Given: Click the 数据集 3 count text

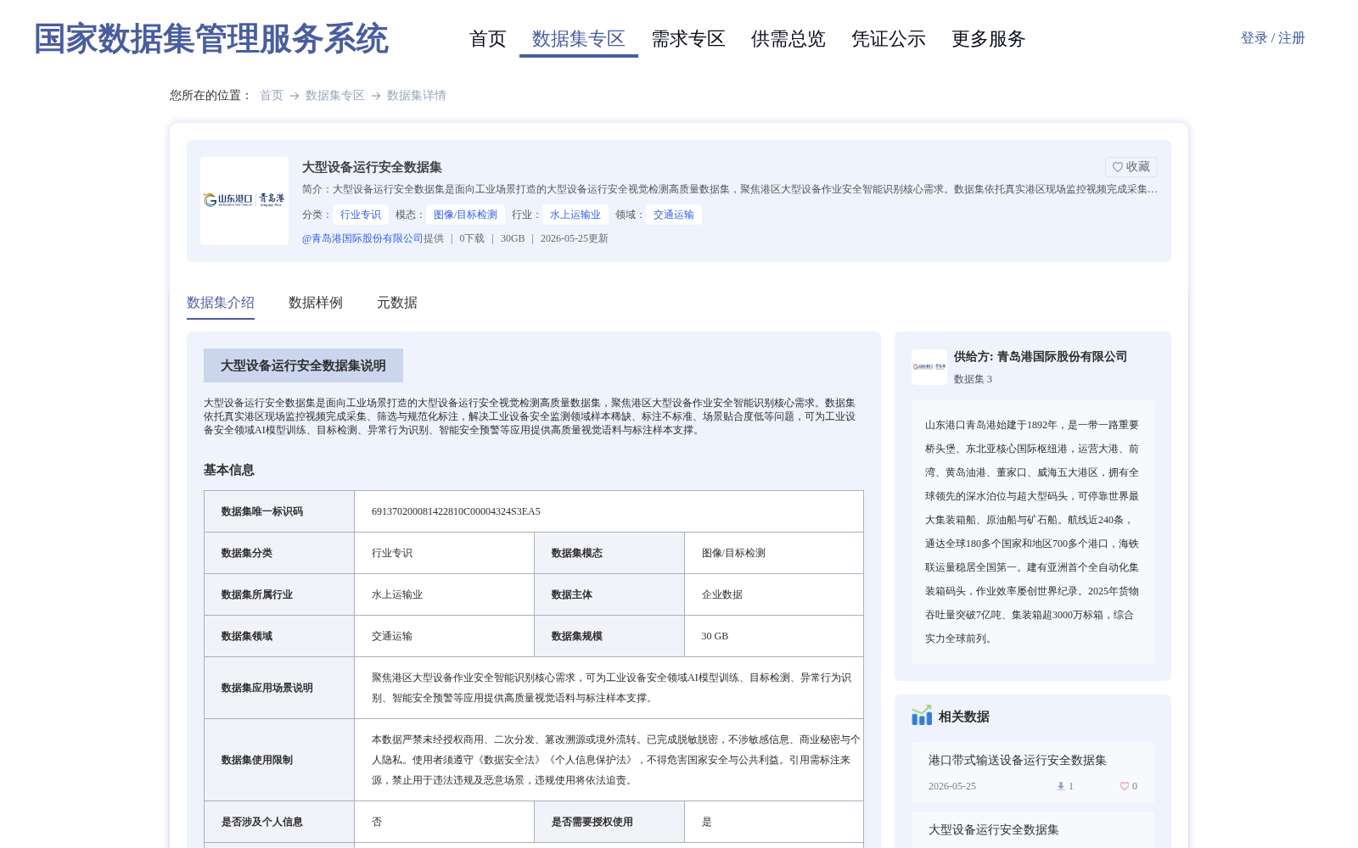Looking at the screenshot, I should click(x=973, y=379).
